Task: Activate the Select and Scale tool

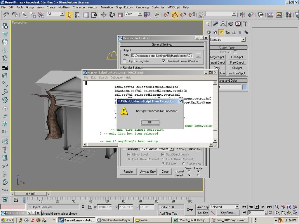Action: click(120, 15)
